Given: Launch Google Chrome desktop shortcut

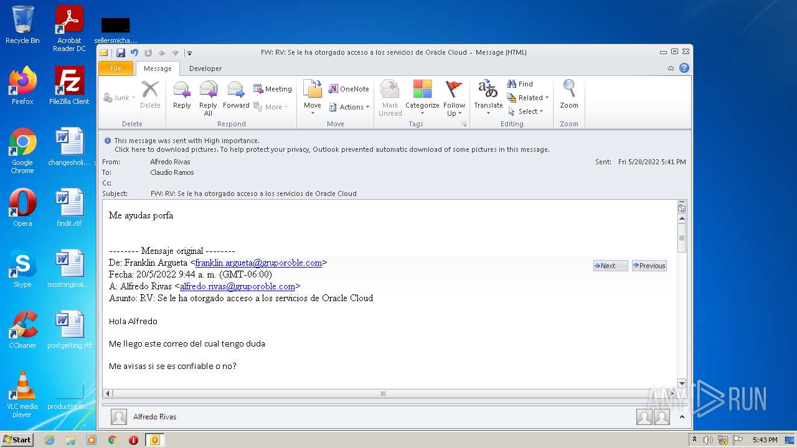Looking at the screenshot, I should click(x=22, y=151).
